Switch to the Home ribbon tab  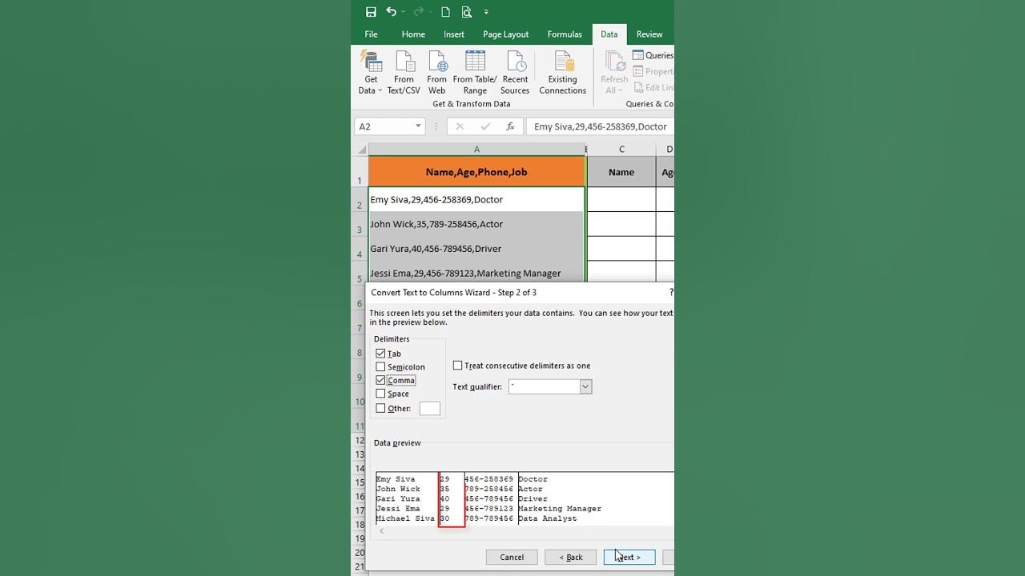(x=413, y=34)
